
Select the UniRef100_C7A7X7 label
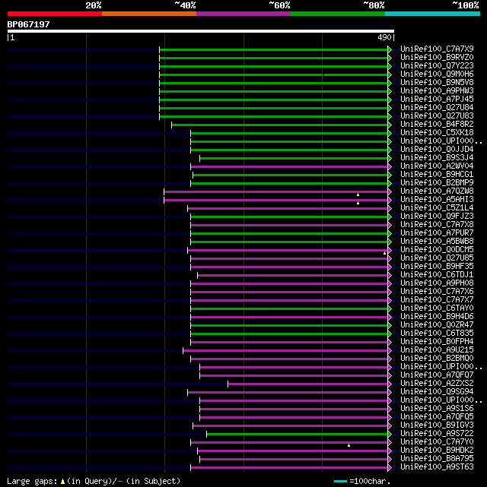click(437, 300)
